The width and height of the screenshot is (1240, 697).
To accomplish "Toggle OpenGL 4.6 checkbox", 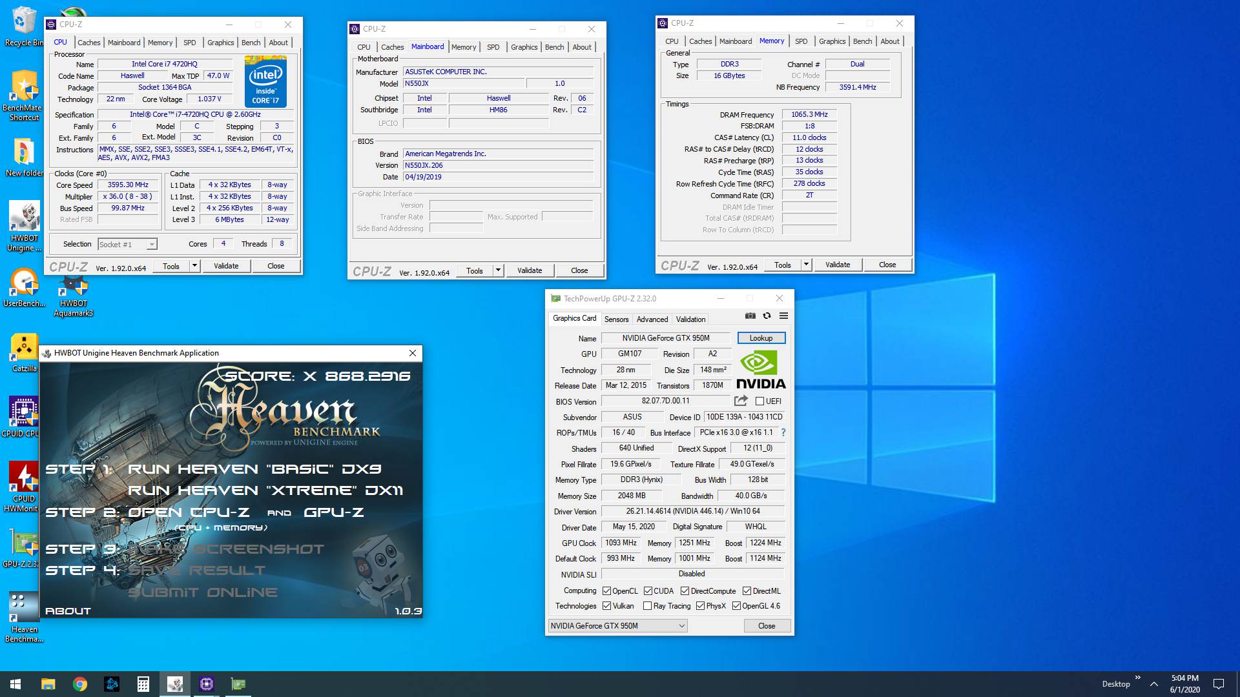I will 736,606.
